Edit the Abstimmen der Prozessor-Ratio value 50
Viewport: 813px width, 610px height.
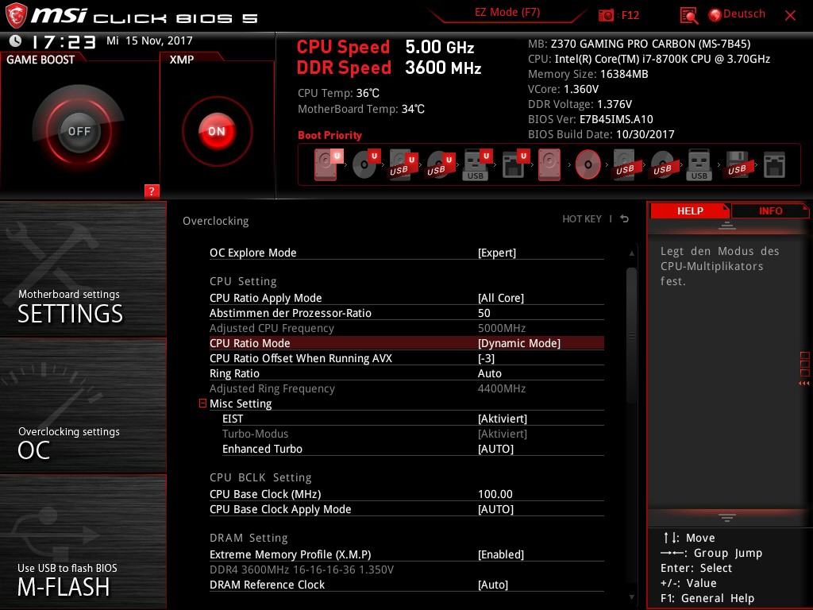484,313
